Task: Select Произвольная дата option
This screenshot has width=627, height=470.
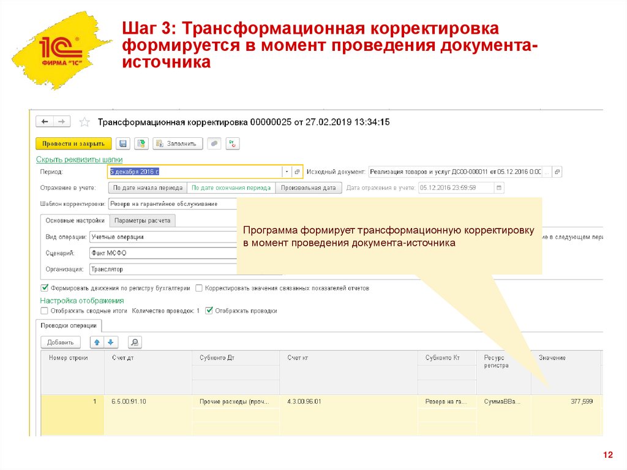Action: coord(309,188)
